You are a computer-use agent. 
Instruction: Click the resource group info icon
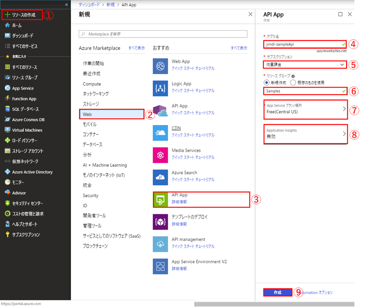(293, 76)
